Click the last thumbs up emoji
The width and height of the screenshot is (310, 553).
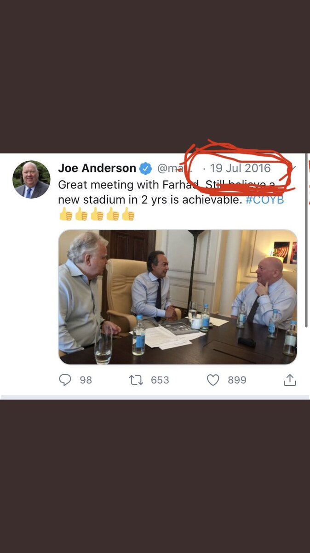(128, 214)
